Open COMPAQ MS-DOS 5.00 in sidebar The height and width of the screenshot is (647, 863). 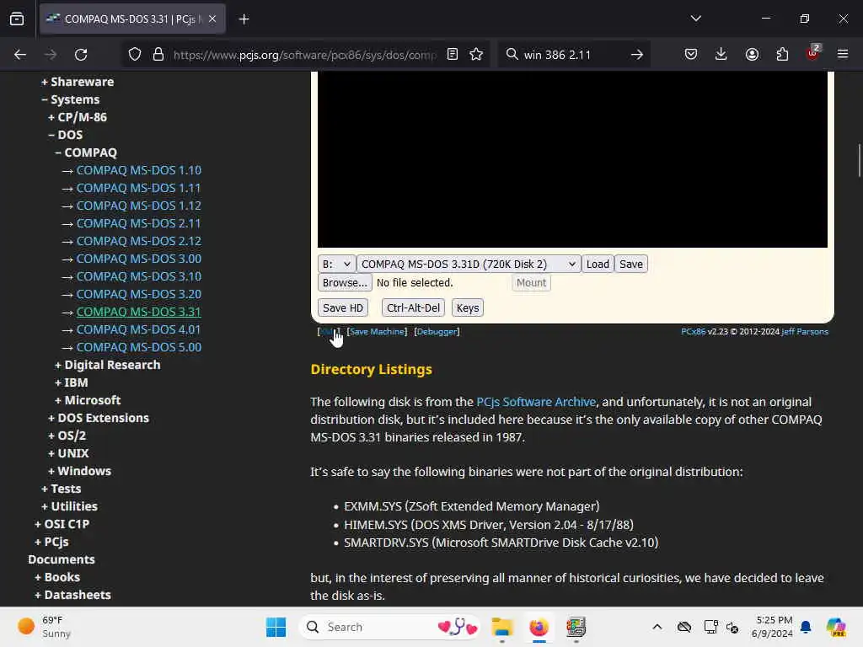pyautogui.click(x=139, y=347)
